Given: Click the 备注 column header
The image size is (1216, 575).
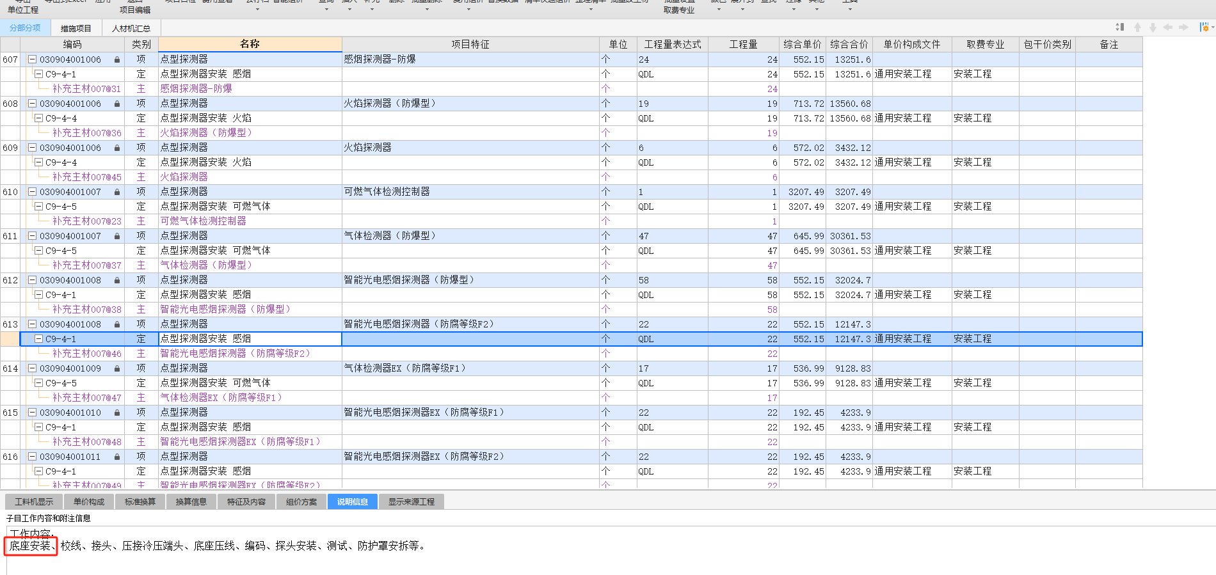Looking at the screenshot, I should click(1109, 44).
